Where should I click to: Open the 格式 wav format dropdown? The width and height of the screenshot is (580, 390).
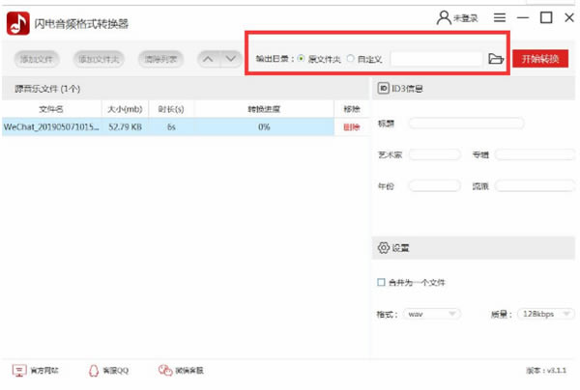[432, 314]
